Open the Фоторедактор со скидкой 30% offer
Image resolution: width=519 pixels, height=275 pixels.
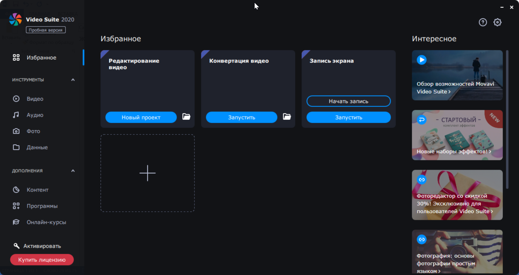[x=455, y=204]
